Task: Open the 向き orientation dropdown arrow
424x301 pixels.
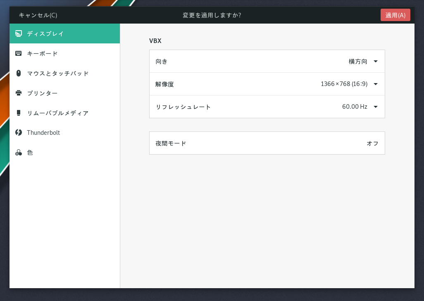Action: tap(376, 61)
